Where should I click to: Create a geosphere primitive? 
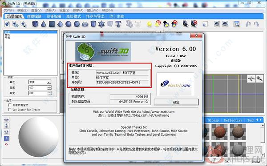pyautogui.click(x=77, y=24)
